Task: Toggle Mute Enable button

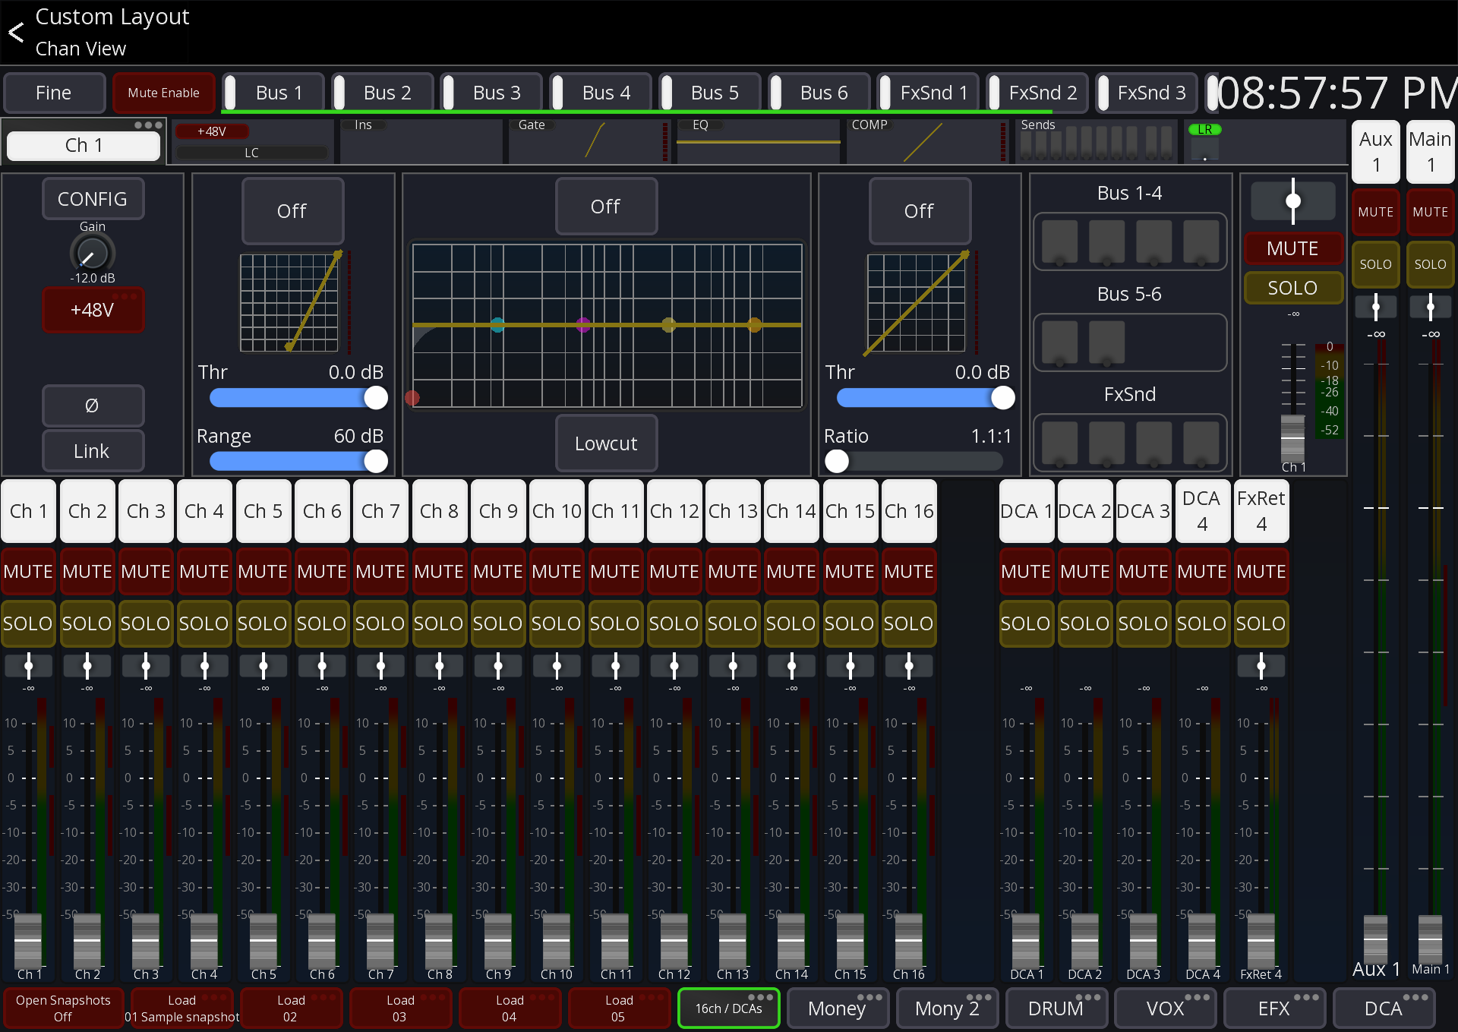Action: [x=163, y=93]
